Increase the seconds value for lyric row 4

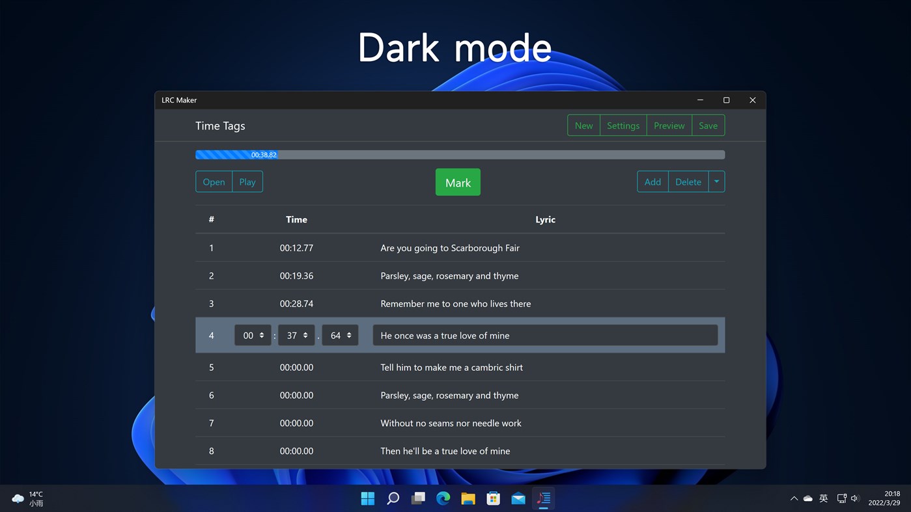(x=305, y=332)
